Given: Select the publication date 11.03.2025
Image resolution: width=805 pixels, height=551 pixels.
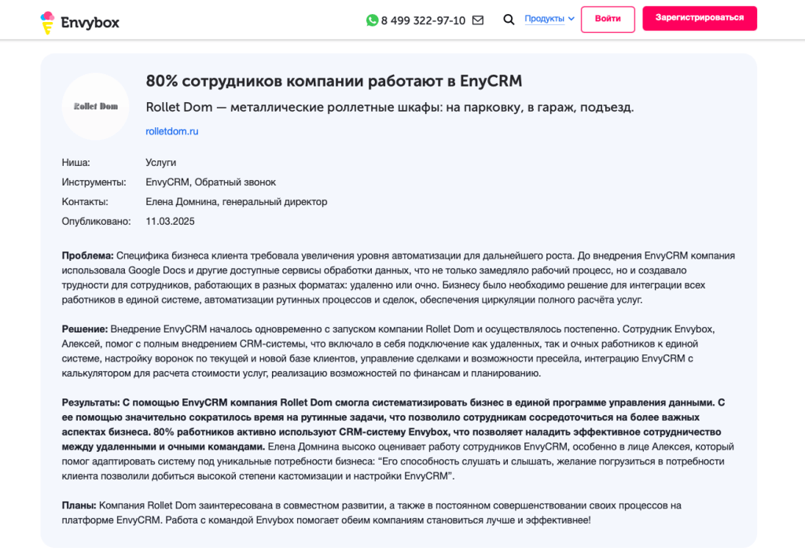Looking at the screenshot, I should [x=170, y=222].
